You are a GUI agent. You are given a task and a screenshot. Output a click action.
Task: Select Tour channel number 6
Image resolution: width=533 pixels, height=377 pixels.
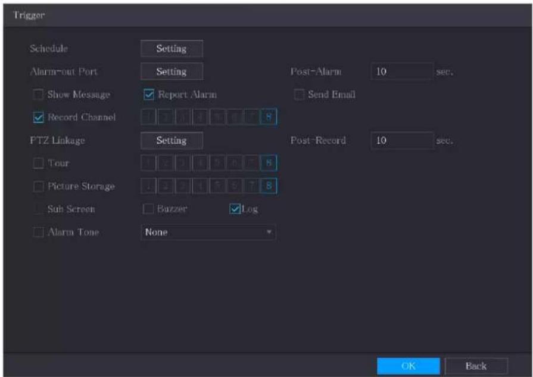point(235,163)
